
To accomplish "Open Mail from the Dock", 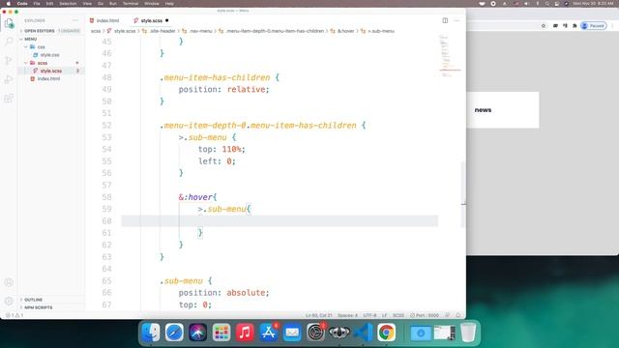I will [292, 333].
